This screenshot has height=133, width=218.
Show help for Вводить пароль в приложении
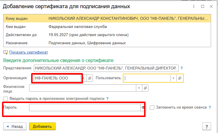(x=107, y=99)
